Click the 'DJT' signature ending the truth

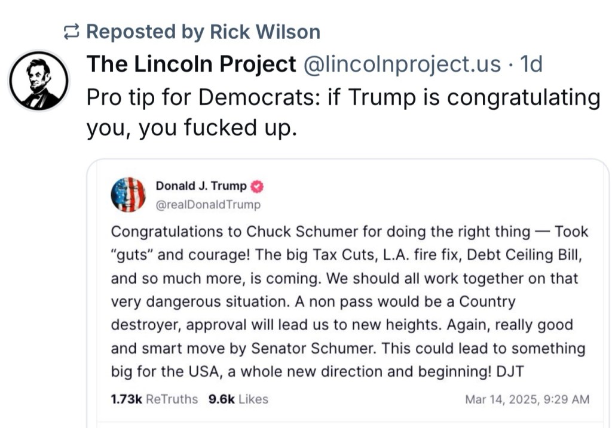[510, 371]
